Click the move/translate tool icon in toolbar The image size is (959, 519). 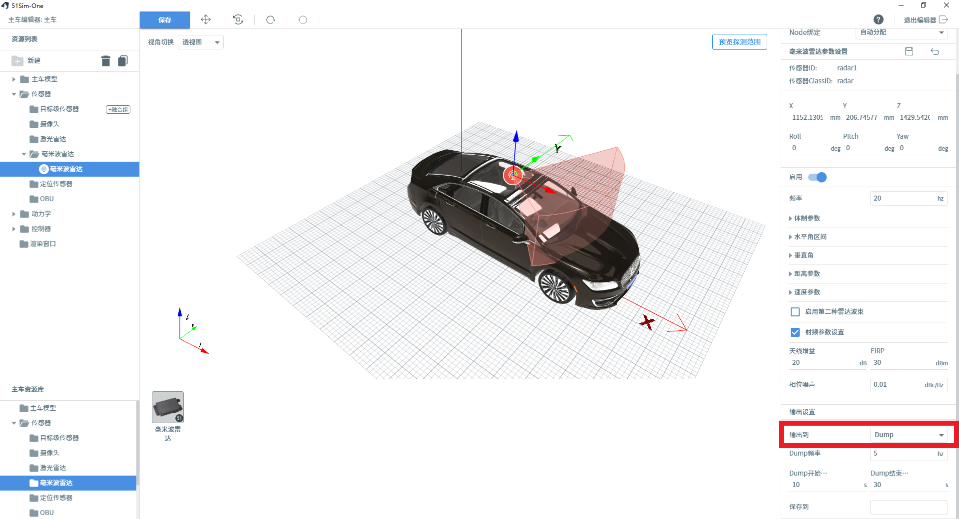(x=206, y=19)
